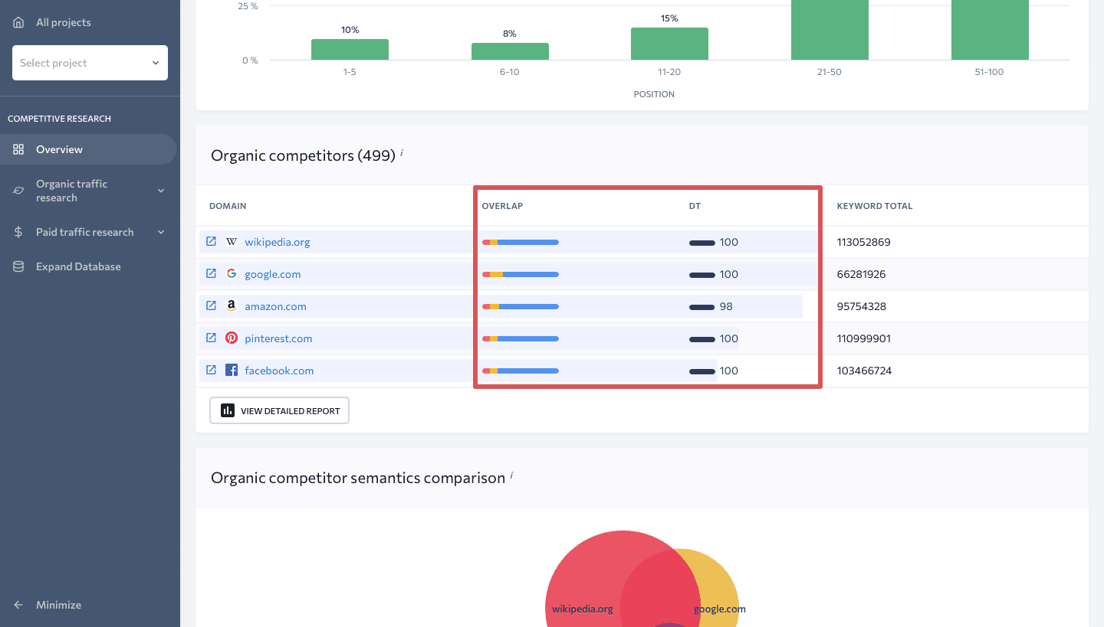Open Organic traffic research menu item
The height and width of the screenshot is (627, 1104).
click(88, 191)
